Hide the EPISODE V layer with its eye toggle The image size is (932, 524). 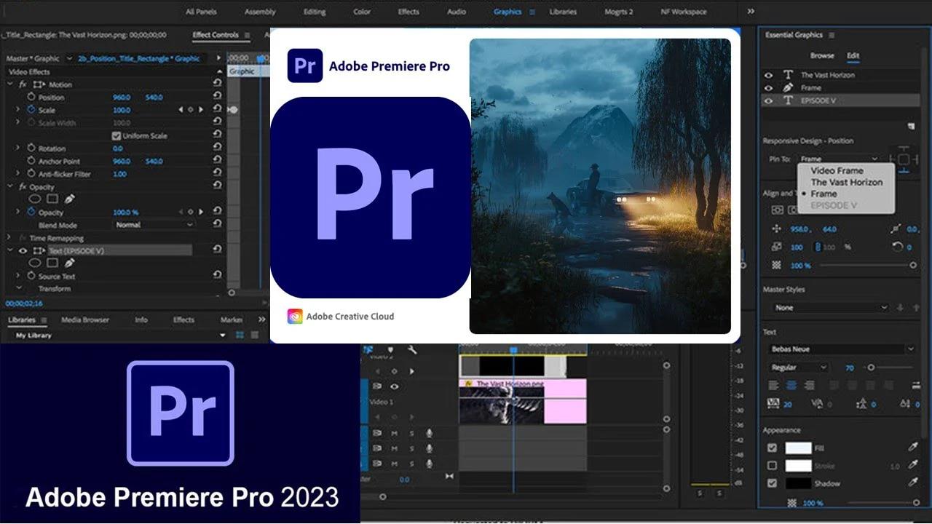pyautogui.click(x=768, y=100)
